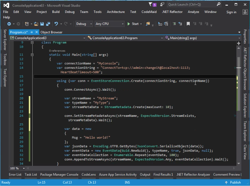The height and width of the screenshot is (186, 250).
Task: Open the Error List panel tab
Action: (x=15, y=174)
